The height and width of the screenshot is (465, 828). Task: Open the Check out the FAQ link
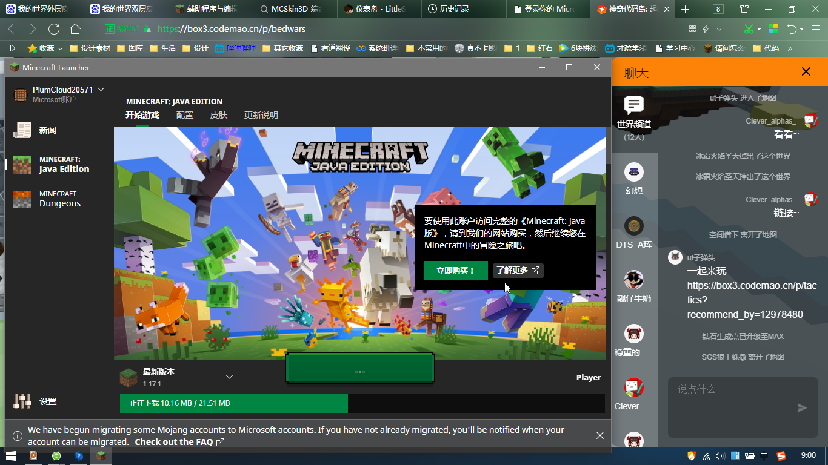(x=179, y=442)
